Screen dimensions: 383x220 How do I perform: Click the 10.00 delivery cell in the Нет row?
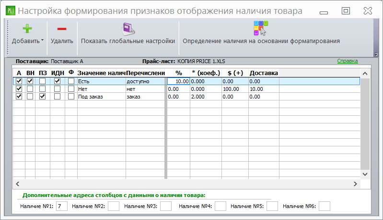click(x=264, y=89)
